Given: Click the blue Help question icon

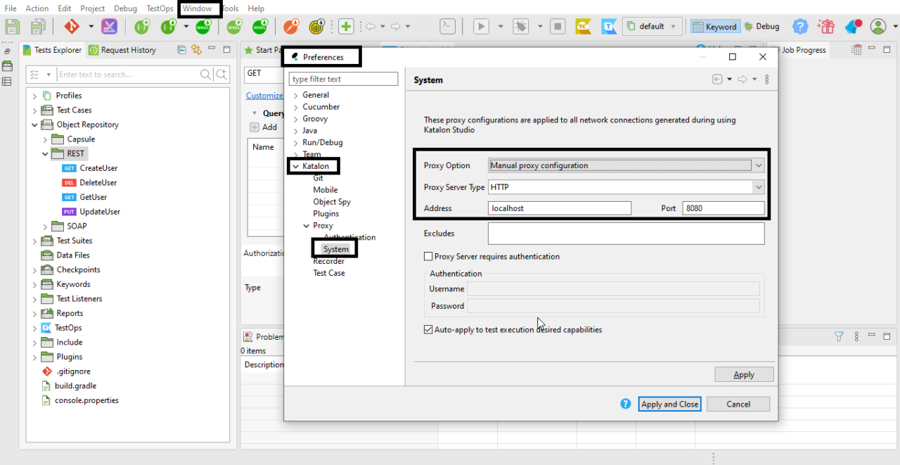Looking at the screenshot, I should (800, 27).
